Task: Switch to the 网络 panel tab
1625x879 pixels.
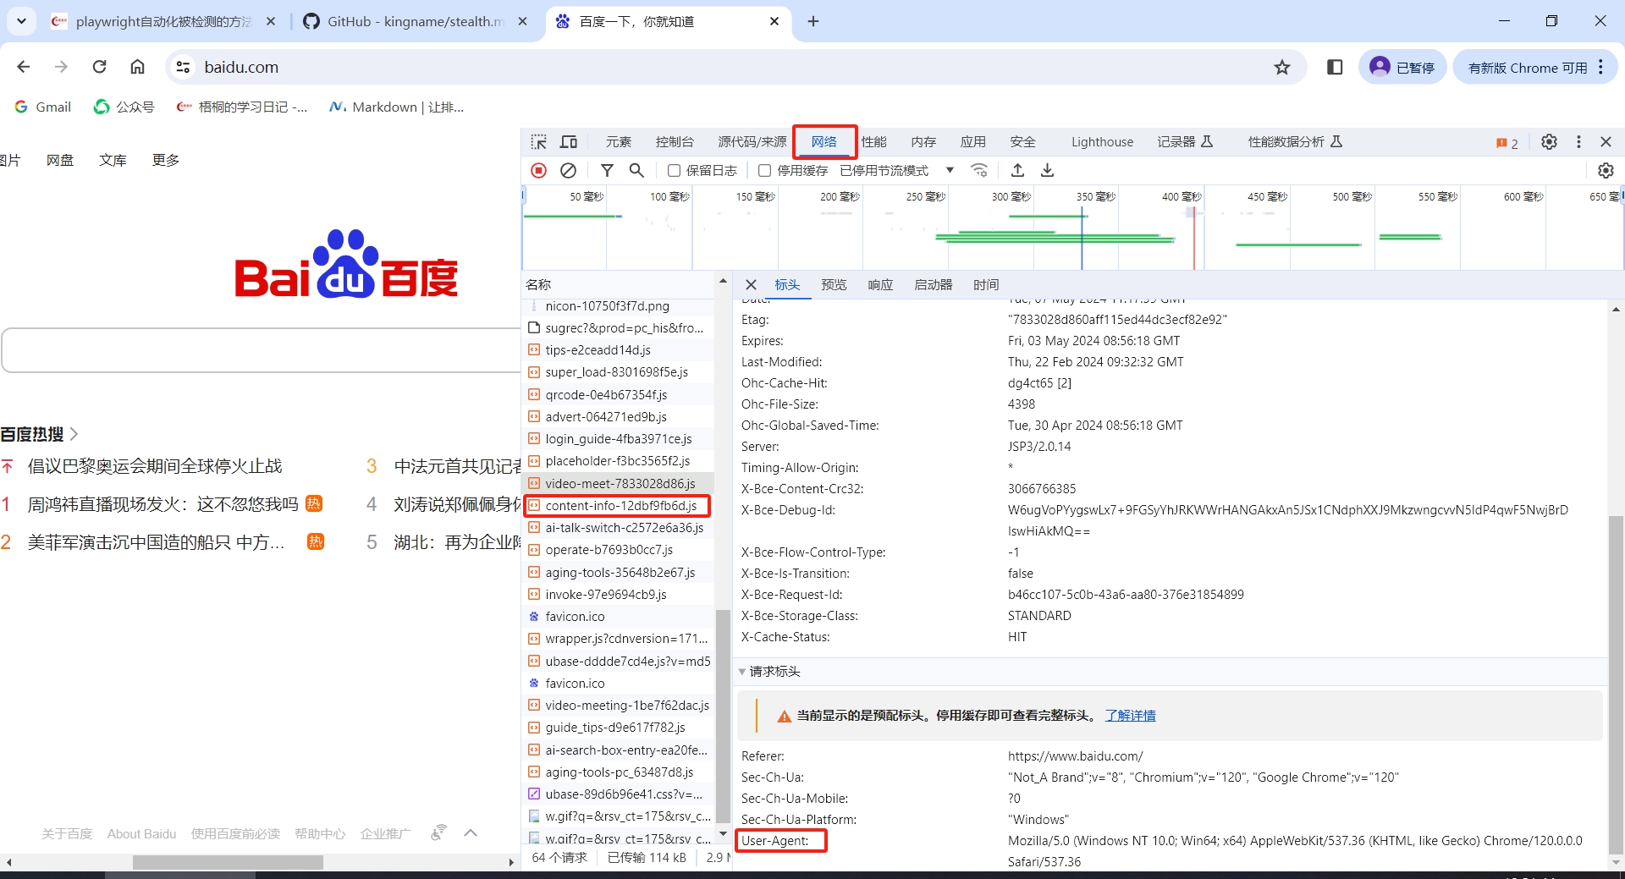Action: click(x=824, y=141)
